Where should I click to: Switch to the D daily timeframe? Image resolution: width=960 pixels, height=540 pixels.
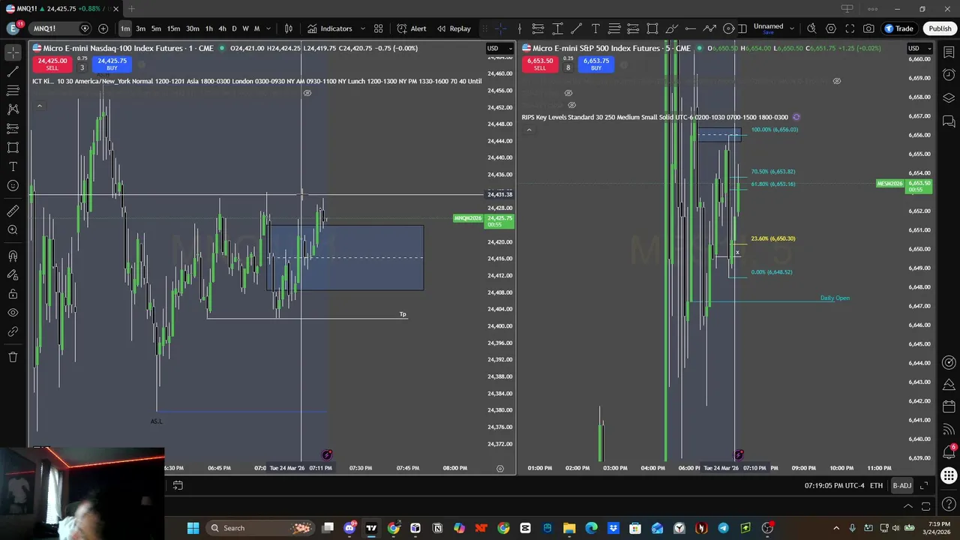coord(234,28)
